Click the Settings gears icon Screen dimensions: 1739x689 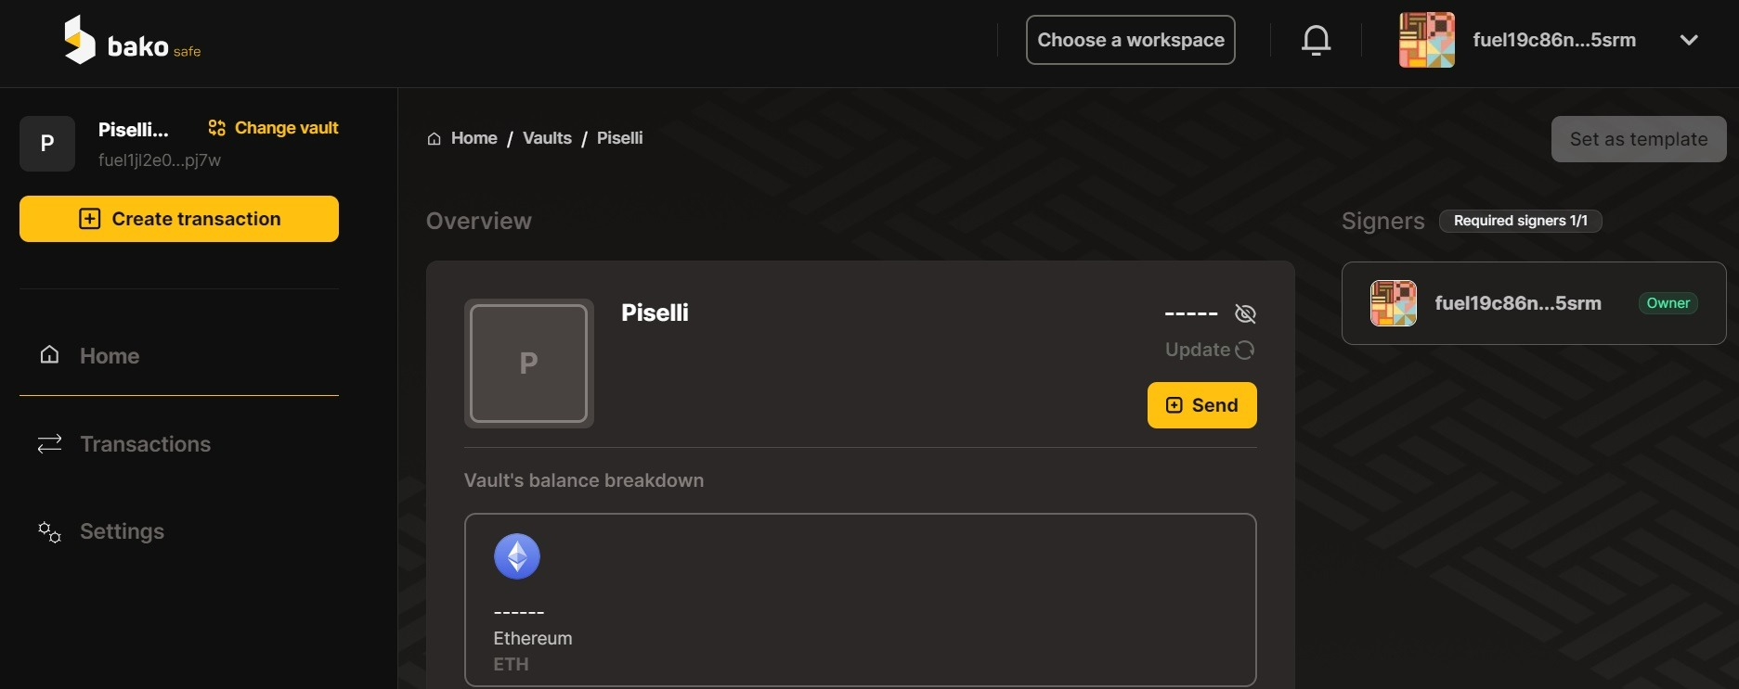click(x=49, y=531)
